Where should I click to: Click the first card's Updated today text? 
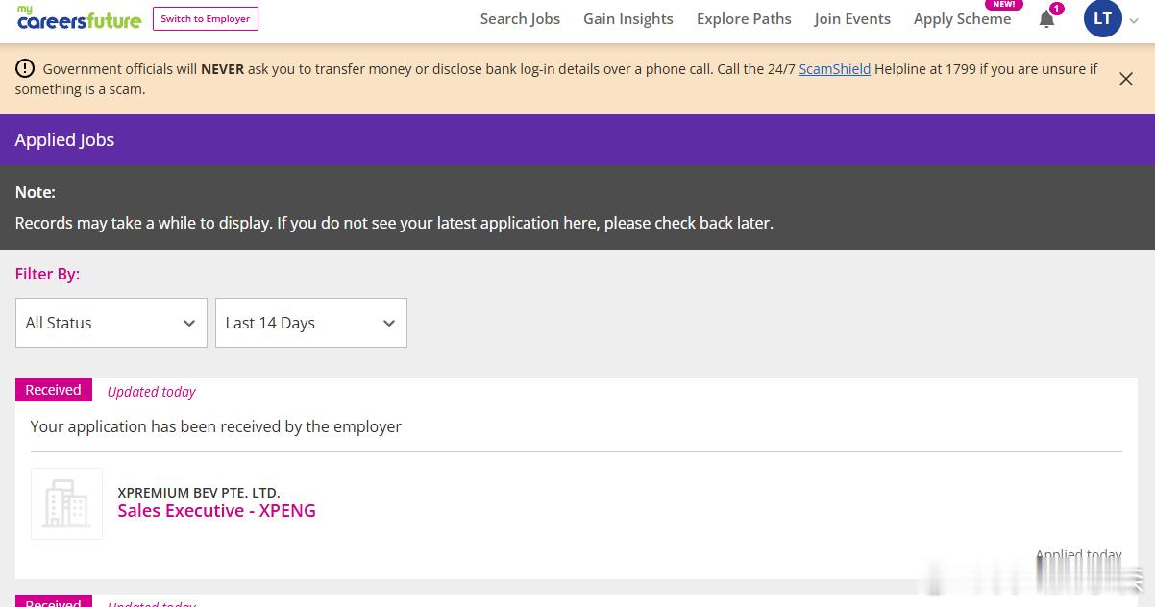click(151, 392)
